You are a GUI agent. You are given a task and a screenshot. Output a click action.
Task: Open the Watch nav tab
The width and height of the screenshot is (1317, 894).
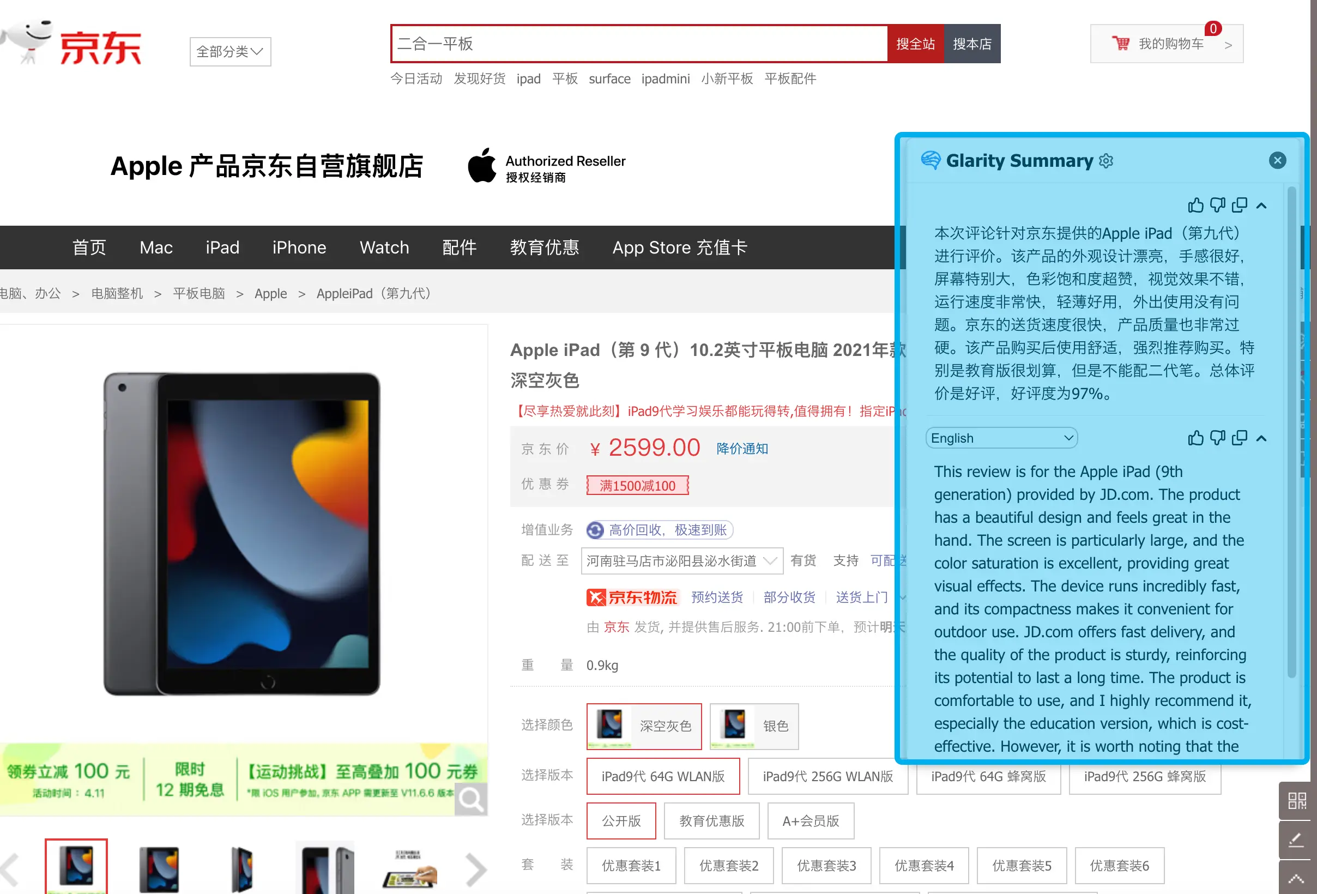tap(384, 247)
